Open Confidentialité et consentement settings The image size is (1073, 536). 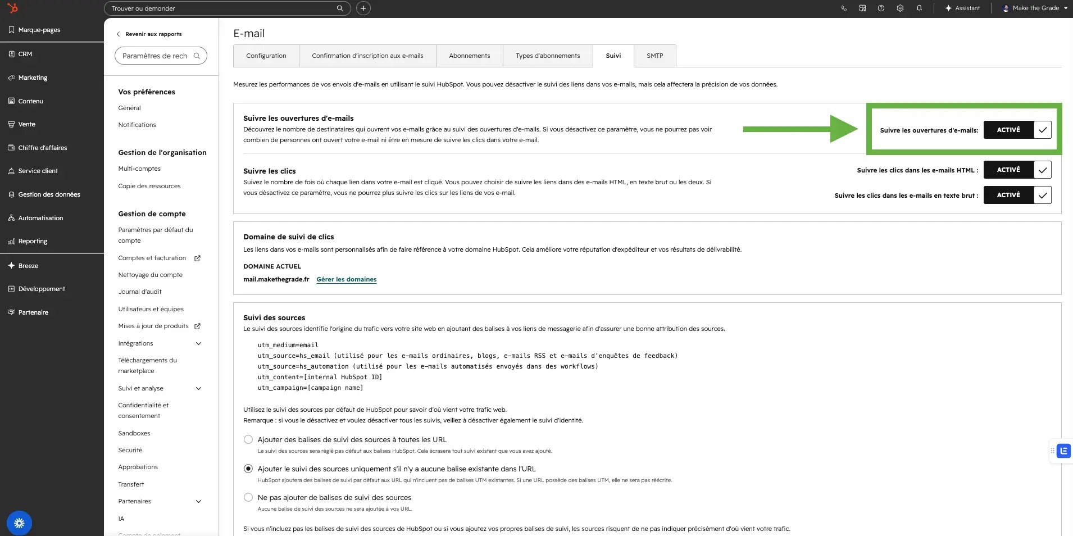tap(143, 410)
